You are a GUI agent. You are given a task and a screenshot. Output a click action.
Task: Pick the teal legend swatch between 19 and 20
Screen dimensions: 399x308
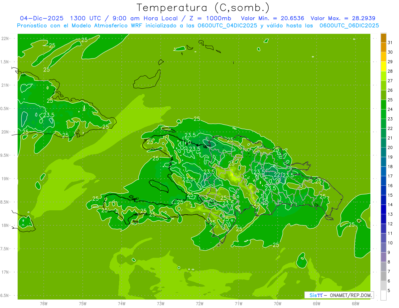(383, 152)
